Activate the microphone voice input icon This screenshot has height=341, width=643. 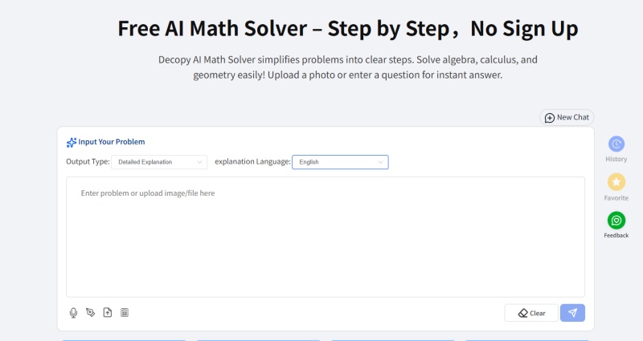coord(73,313)
